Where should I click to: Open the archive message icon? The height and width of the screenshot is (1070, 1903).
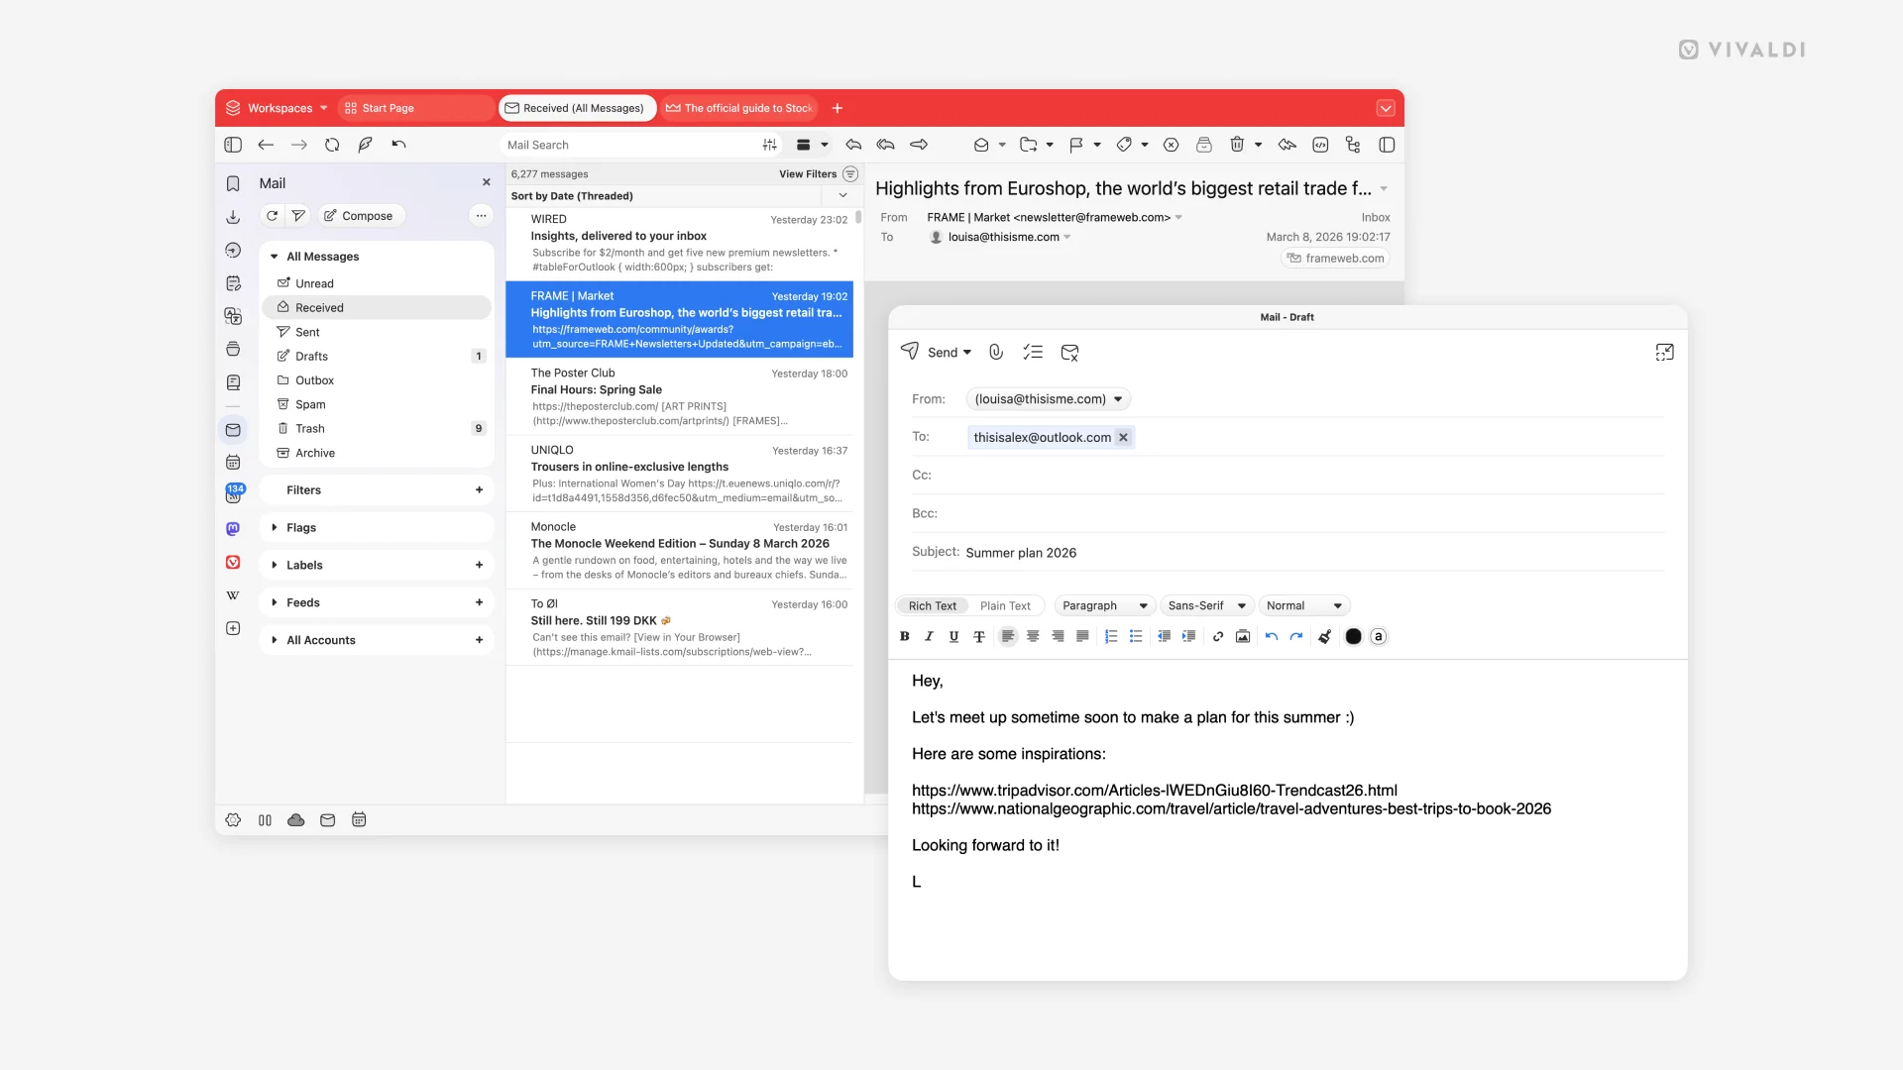click(x=1204, y=145)
